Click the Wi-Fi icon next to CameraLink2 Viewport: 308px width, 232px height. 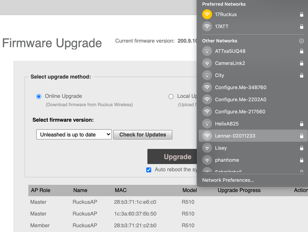coord(207,63)
